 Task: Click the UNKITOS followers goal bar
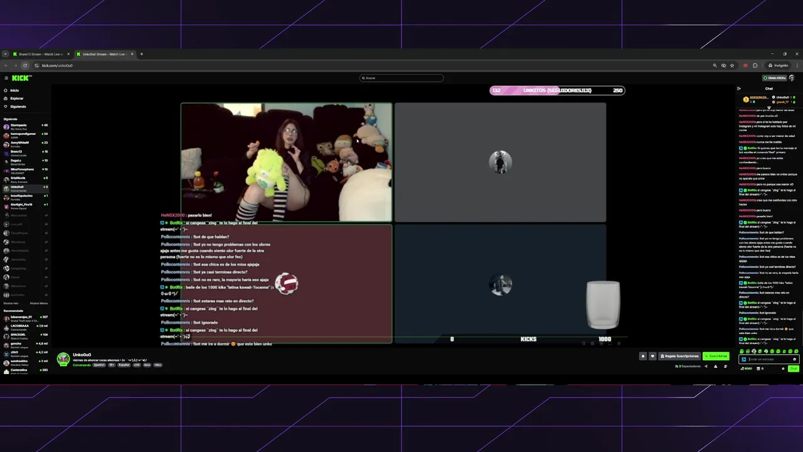[557, 90]
